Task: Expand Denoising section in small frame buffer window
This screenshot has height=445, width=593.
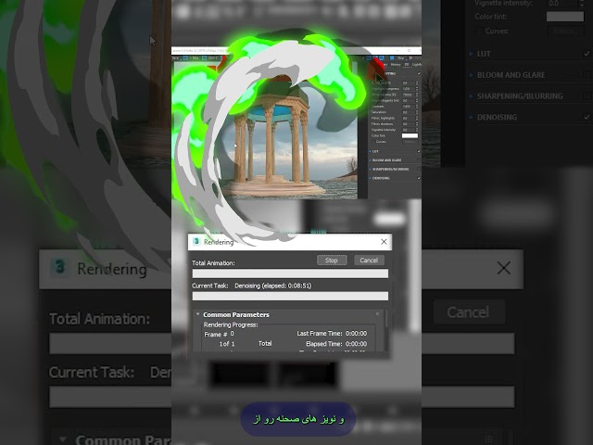Action: point(370,178)
